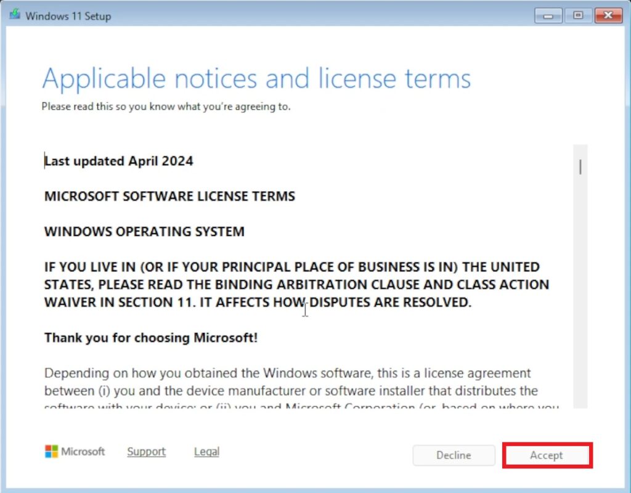The width and height of the screenshot is (631, 493).
Task: Click the "WINDOWS OPERATING SYSTEM" line
Action: point(144,232)
